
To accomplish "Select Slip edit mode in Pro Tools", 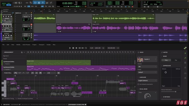I will (x=4, y=5).
